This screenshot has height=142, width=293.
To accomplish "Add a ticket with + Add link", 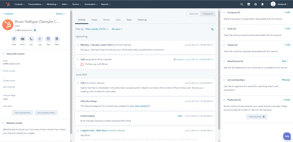I will (x=287, y=45).
